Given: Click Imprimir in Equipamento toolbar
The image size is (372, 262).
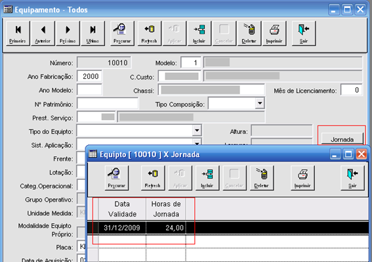Looking at the screenshot, I should coord(274,33).
